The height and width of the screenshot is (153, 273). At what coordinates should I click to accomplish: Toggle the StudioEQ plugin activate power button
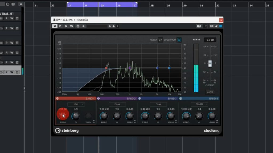55,26
